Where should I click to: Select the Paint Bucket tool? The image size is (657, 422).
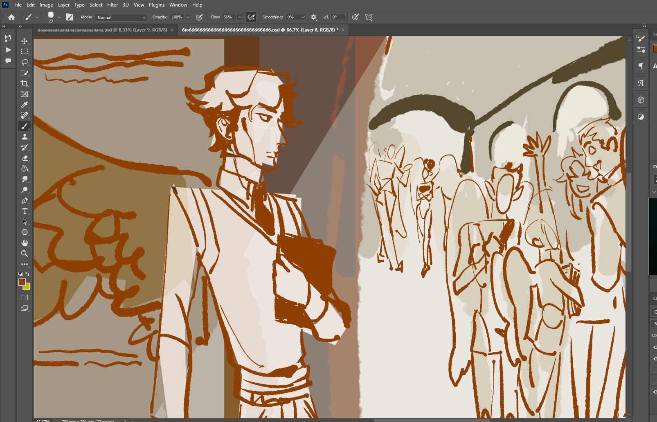(x=25, y=168)
